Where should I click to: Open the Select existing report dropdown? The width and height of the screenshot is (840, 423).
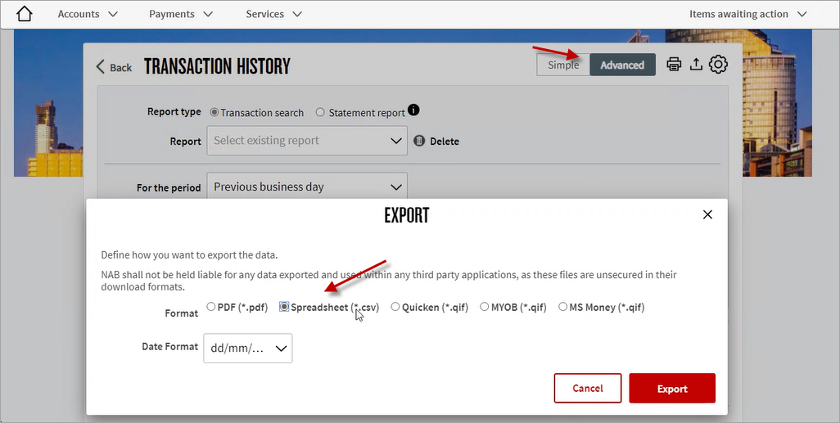pyautogui.click(x=307, y=141)
